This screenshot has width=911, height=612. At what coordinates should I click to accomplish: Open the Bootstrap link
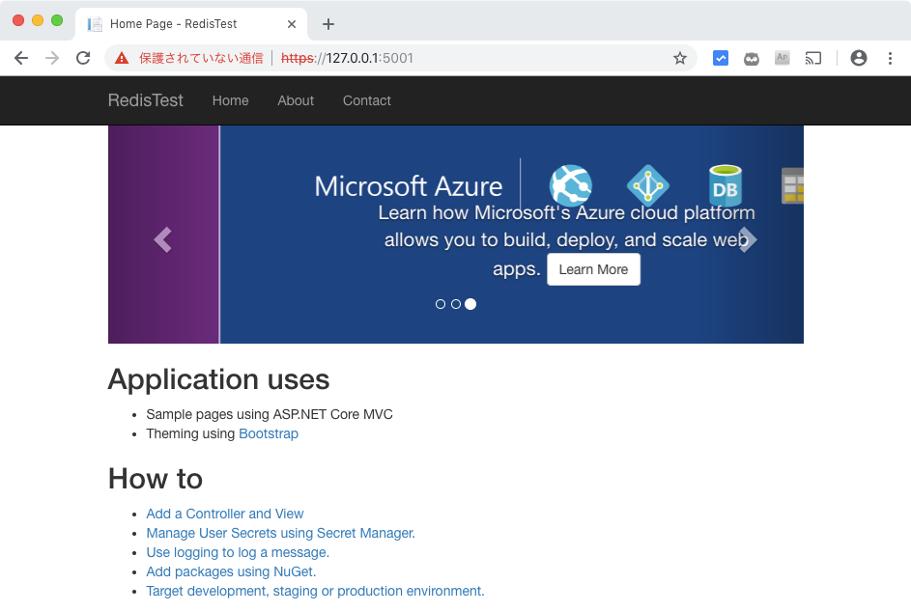tap(269, 433)
